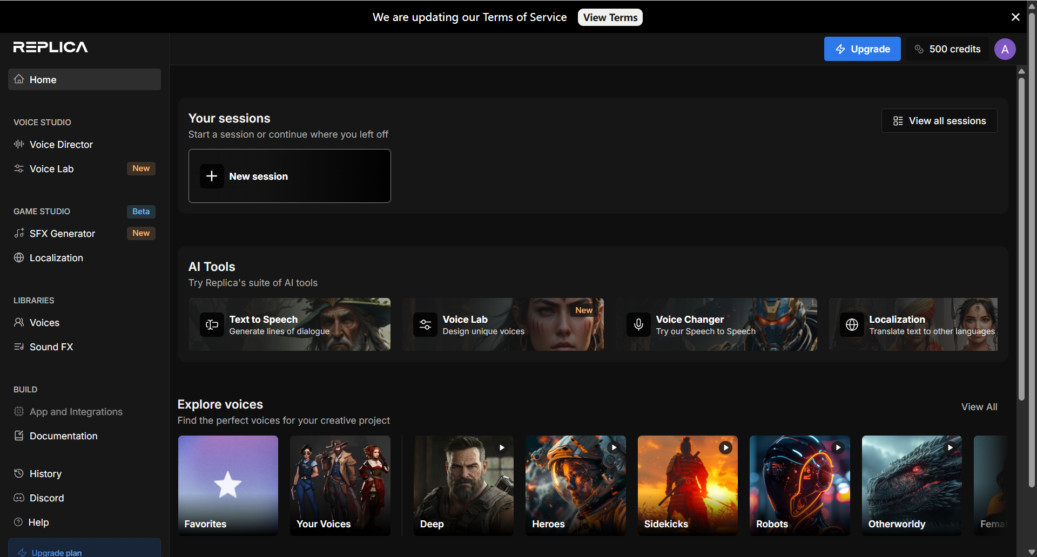Open the Sound FX library
Screen dimensions: 1037x557
[x=84, y=347]
